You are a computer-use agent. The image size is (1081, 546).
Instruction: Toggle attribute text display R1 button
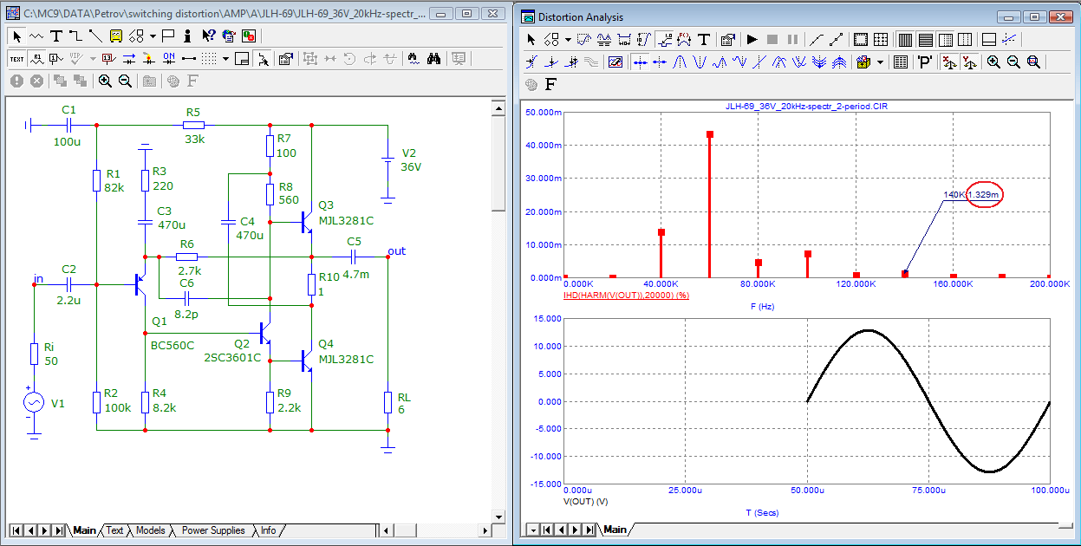37,59
